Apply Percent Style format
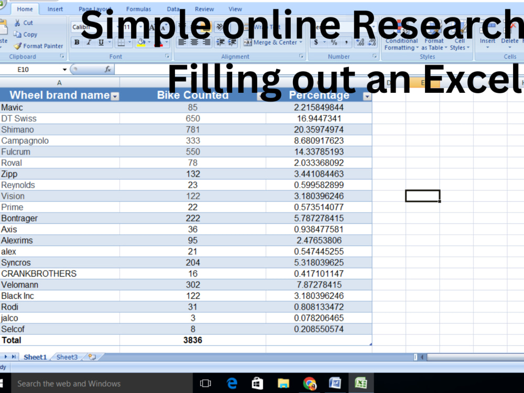 pos(334,42)
